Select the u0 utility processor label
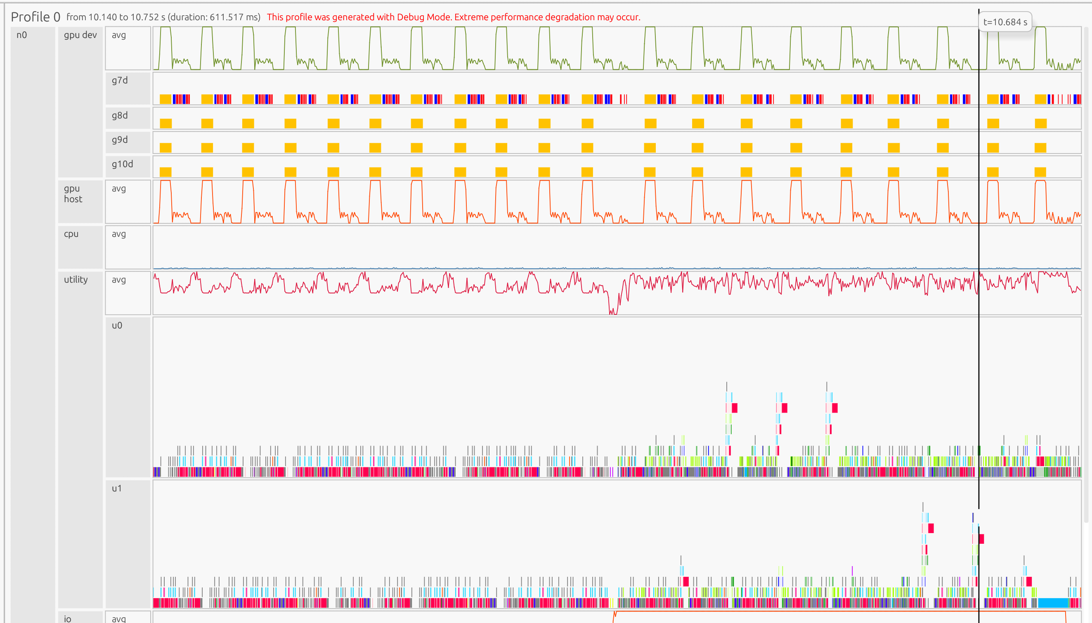This screenshot has height=623, width=1092. 117,326
